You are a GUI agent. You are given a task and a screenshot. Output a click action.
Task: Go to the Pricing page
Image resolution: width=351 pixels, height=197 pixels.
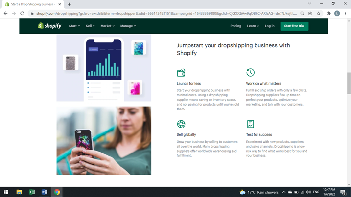[236, 26]
